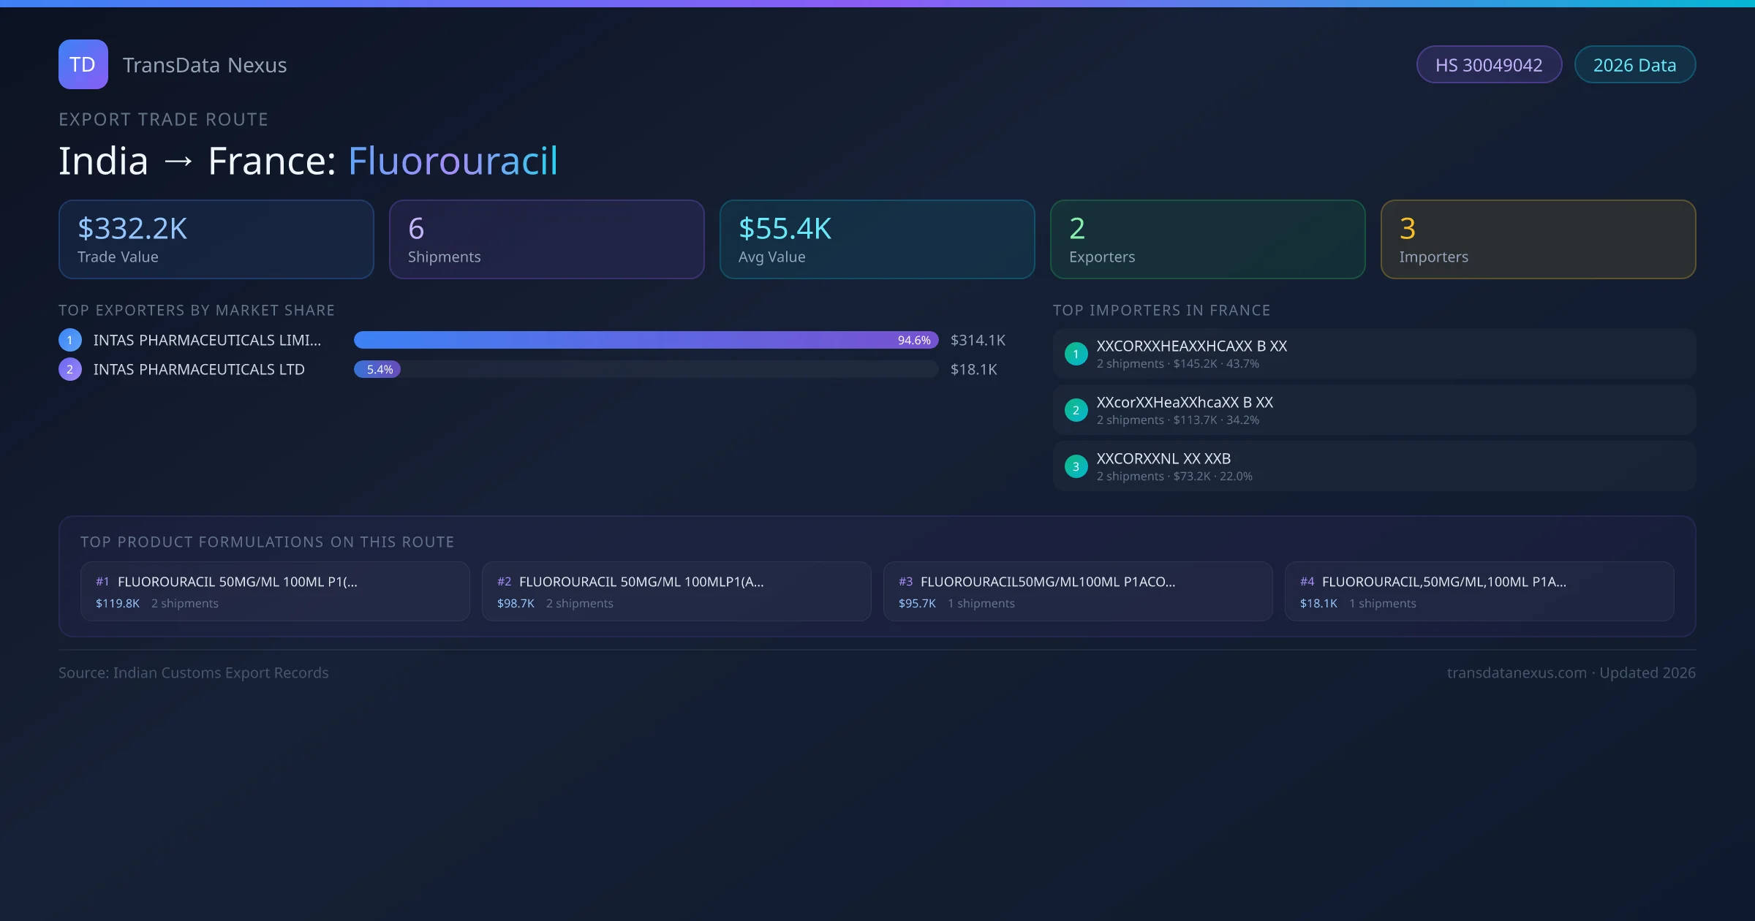This screenshot has width=1755, height=921.
Task: Click rank 1 badge for Intas Pharmaceuticals Limited
Action: click(x=70, y=340)
